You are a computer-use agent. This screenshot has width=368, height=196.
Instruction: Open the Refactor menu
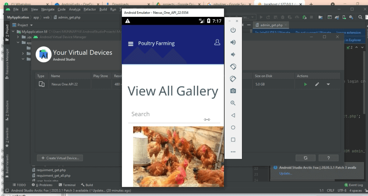pyautogui.click(x=90, y=9)
